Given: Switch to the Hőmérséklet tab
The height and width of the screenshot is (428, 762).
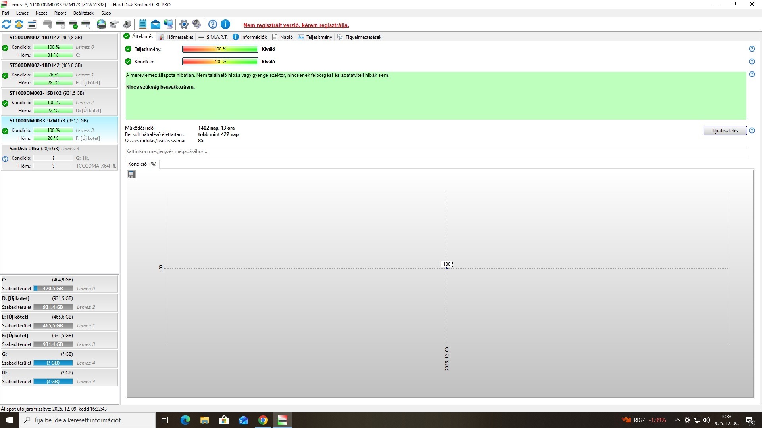Looking at the screenshot, I should pos(176,37).
